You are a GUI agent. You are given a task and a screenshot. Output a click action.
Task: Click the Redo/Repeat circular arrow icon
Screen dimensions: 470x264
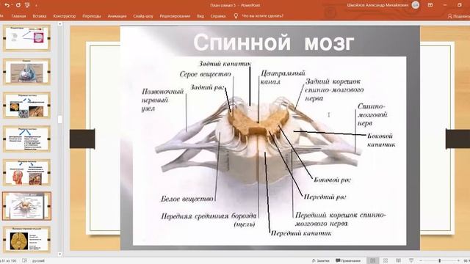click(x=18, y=5)
